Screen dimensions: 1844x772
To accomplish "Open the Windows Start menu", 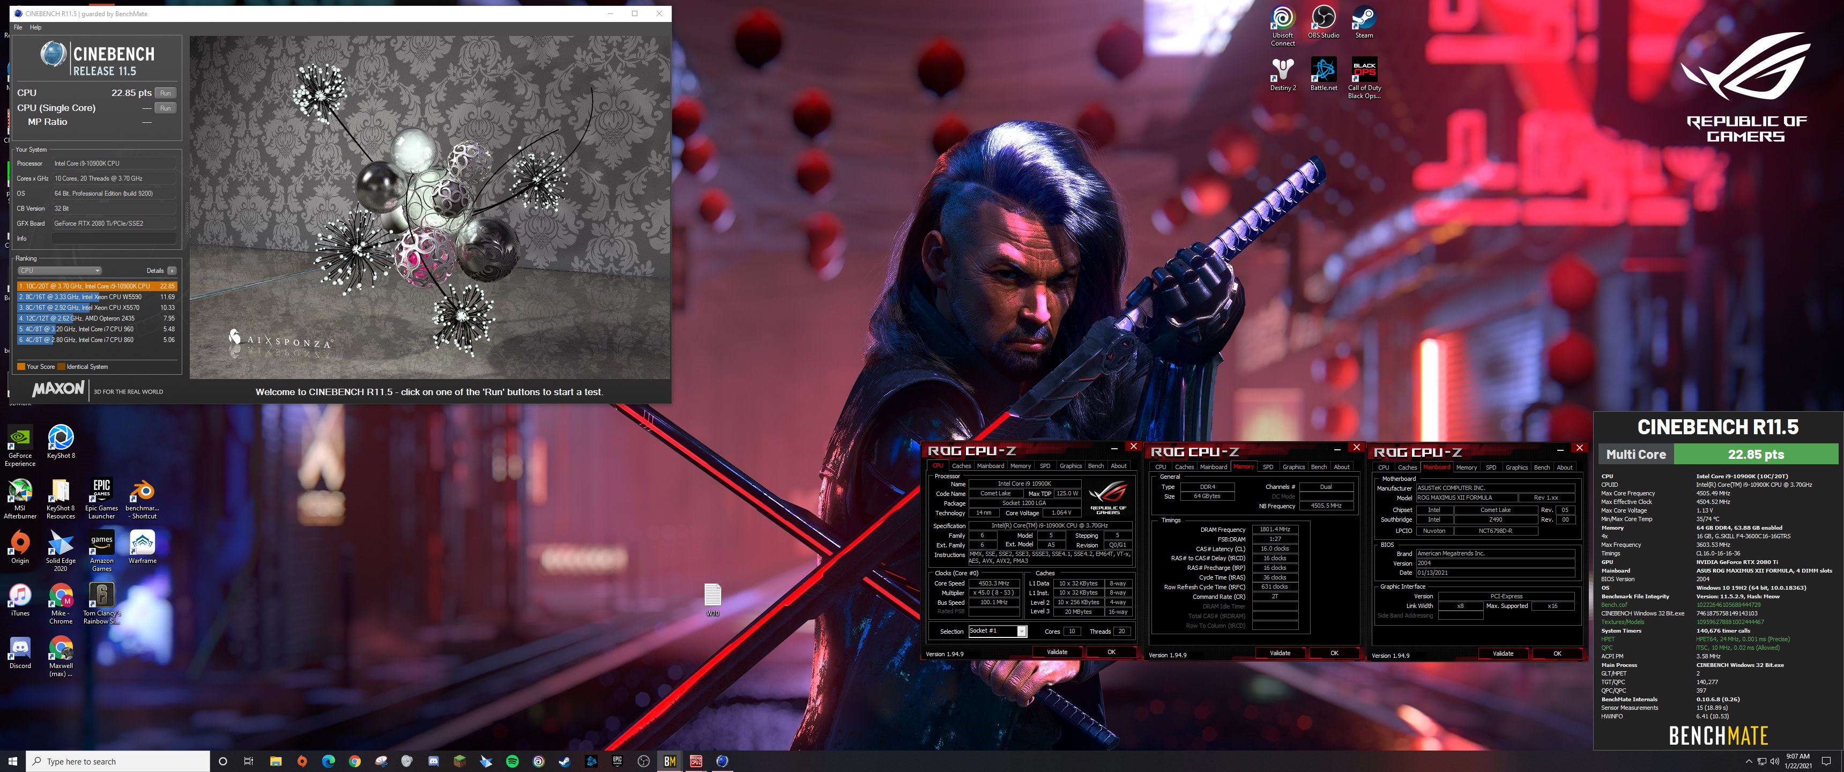I will [x=12, y=761].
